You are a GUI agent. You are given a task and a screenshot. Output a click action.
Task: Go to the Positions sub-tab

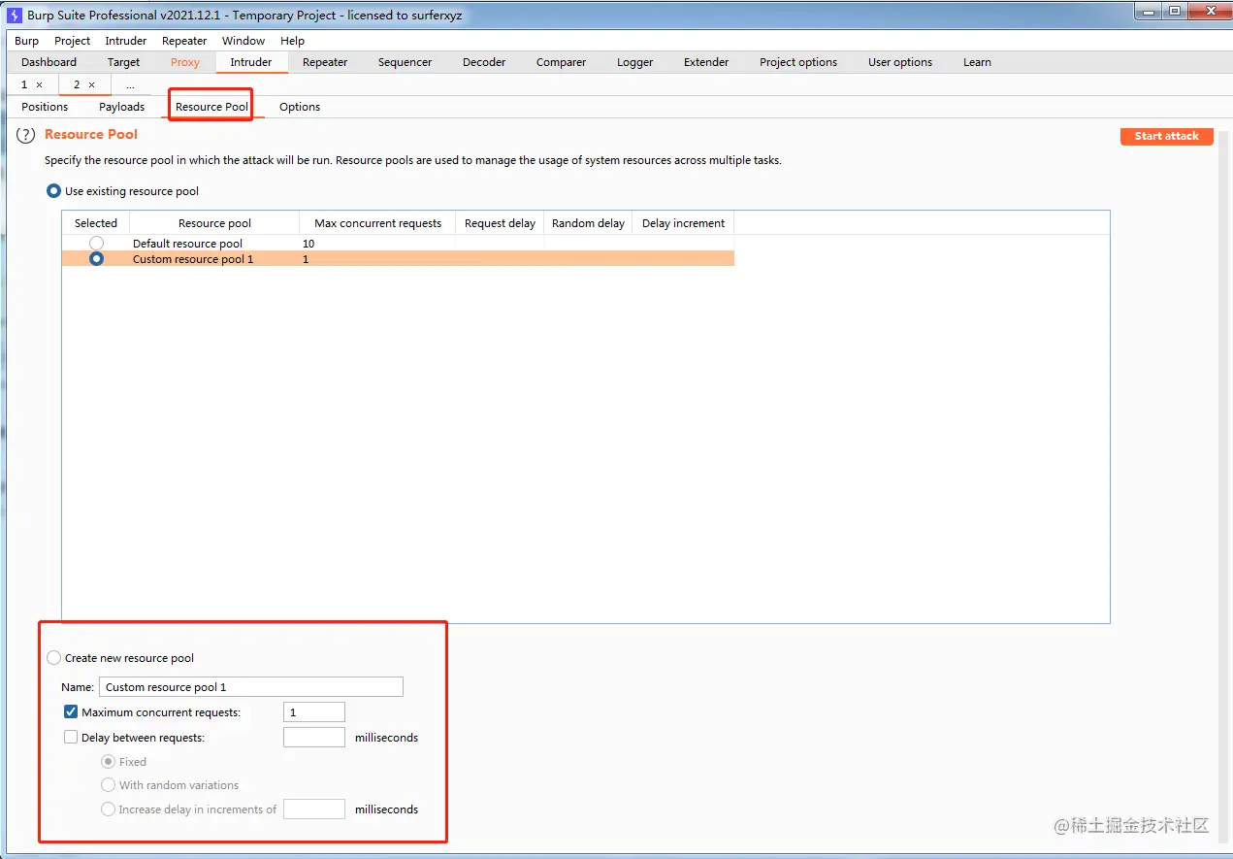point(45,107)
